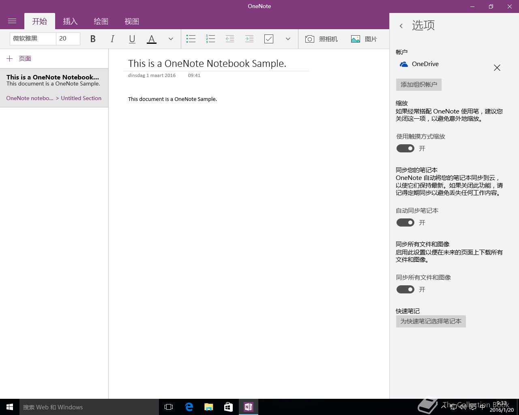Insert a picture with 图片 button

(x=364, y=39)
